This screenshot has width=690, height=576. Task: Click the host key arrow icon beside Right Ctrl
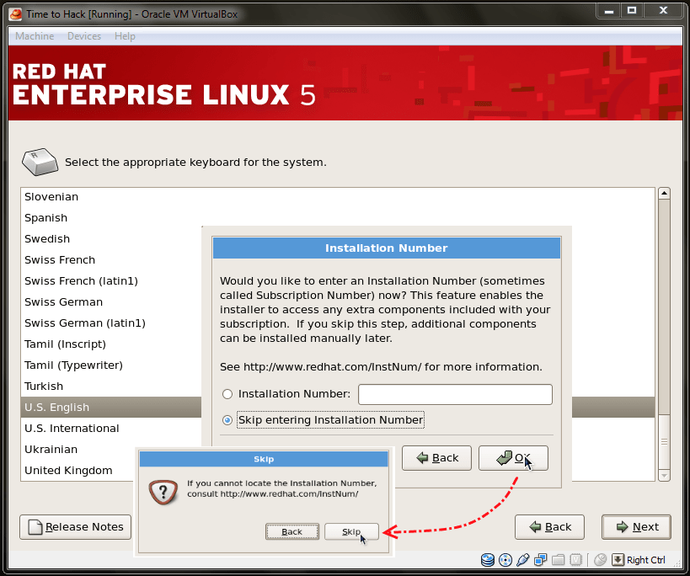click(618, 560)
